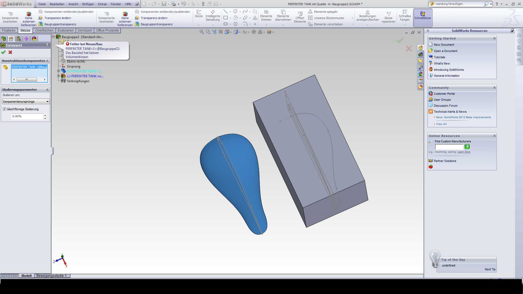Viewport: 523px width, 294px height.
Task: Open FeatureManager design tree tab icon
Action: tap(4, 39)
